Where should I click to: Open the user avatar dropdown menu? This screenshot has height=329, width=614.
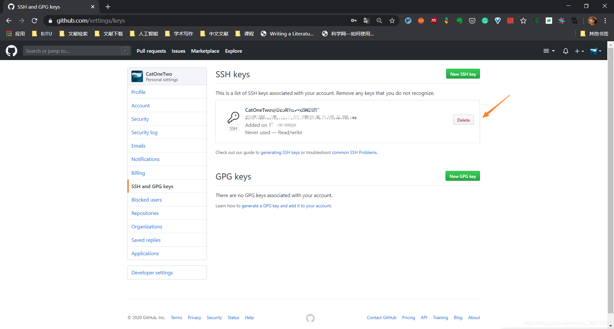coord(595,51)
